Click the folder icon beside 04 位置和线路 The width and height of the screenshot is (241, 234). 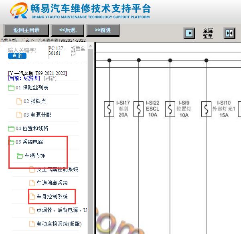11,129
